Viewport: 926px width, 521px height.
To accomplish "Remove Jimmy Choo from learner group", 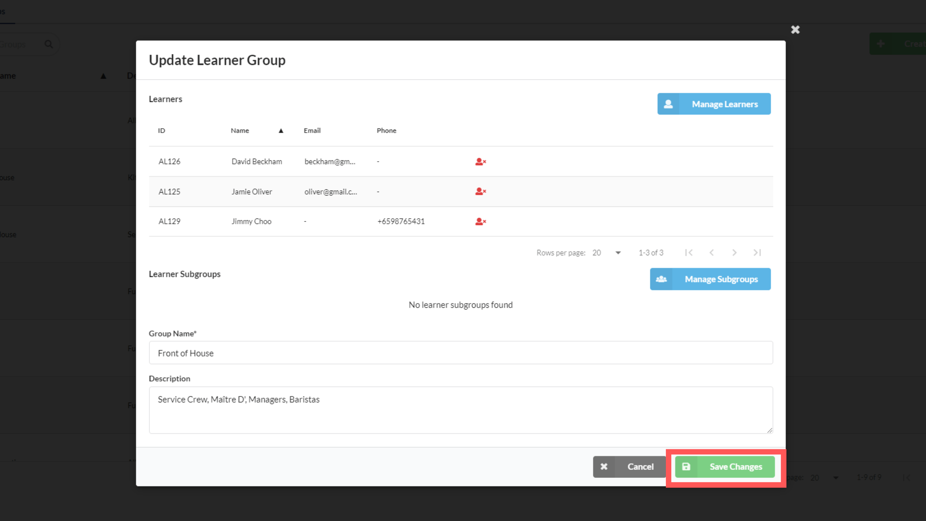I will 480,222.
